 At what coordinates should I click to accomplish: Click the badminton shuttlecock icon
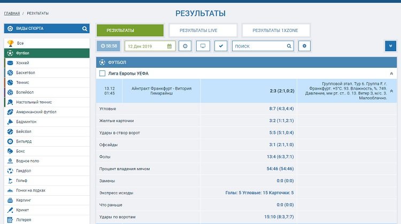(x=10, y=122)
